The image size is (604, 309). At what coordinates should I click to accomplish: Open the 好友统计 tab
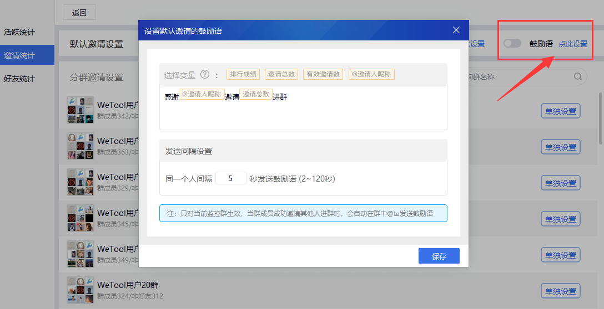(19, 79)
